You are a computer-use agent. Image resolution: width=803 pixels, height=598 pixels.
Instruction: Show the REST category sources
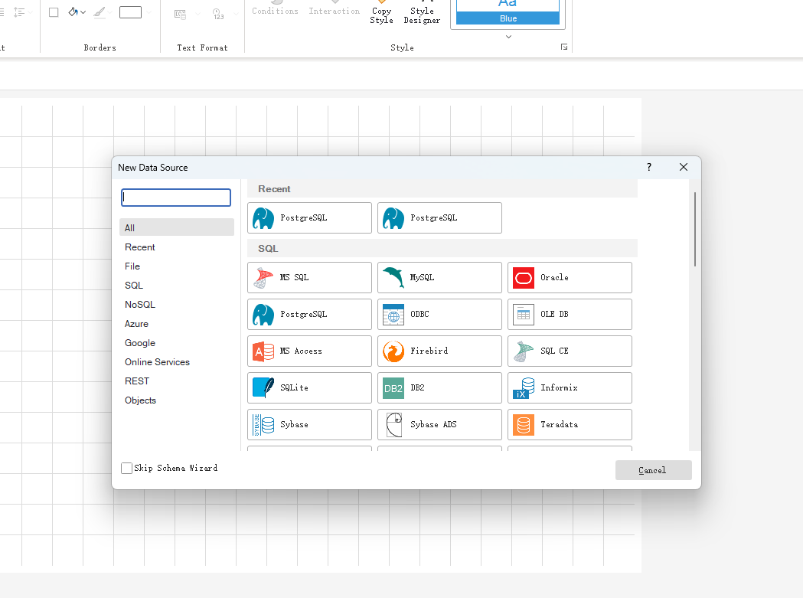tap(137, 381)
